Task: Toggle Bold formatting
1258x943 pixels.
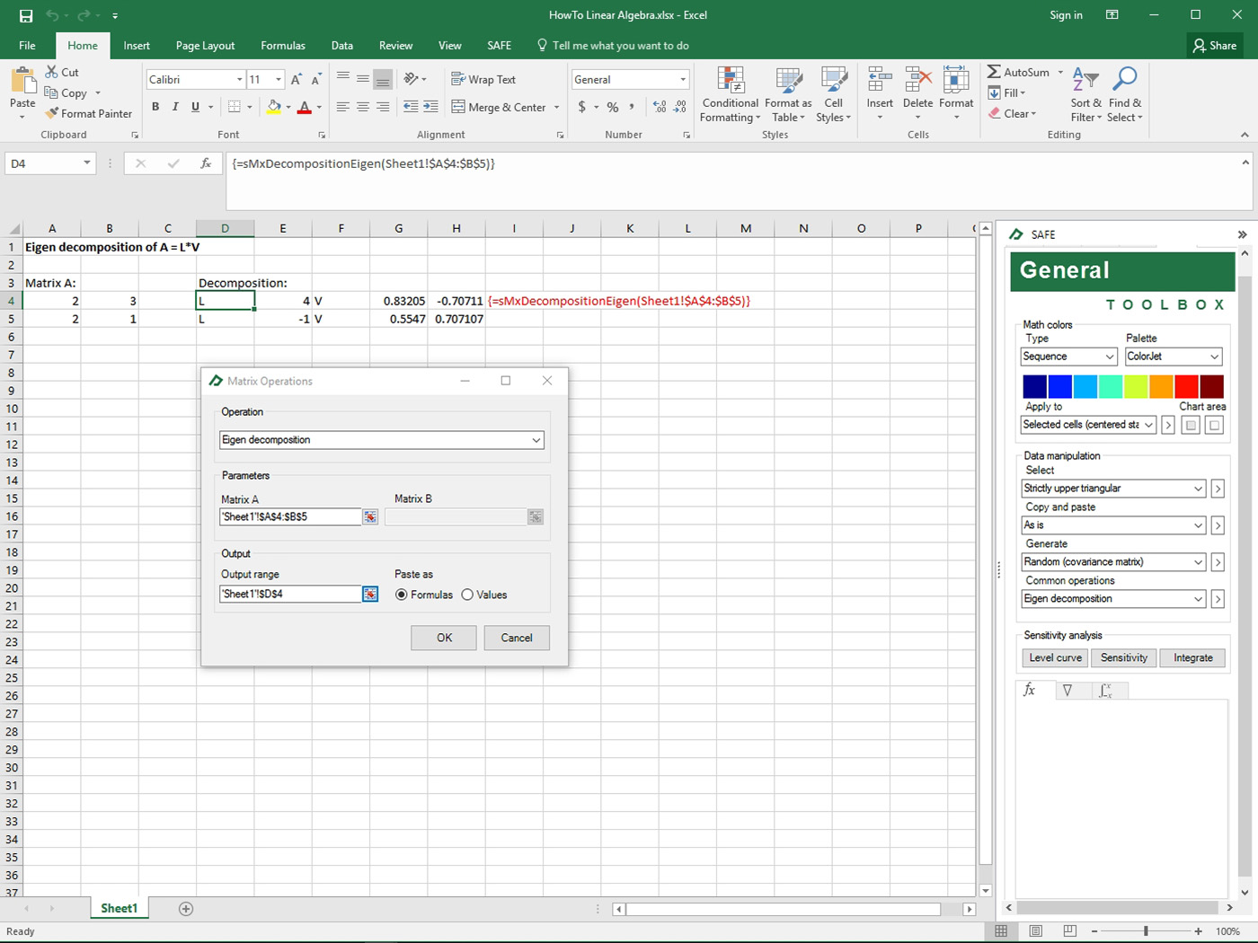Action: (x=155, y=107)
